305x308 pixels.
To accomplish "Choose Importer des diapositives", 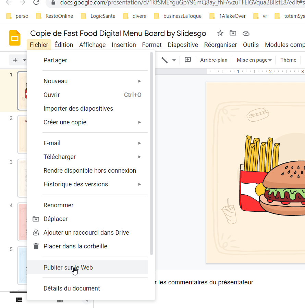I will pos(87,109).
